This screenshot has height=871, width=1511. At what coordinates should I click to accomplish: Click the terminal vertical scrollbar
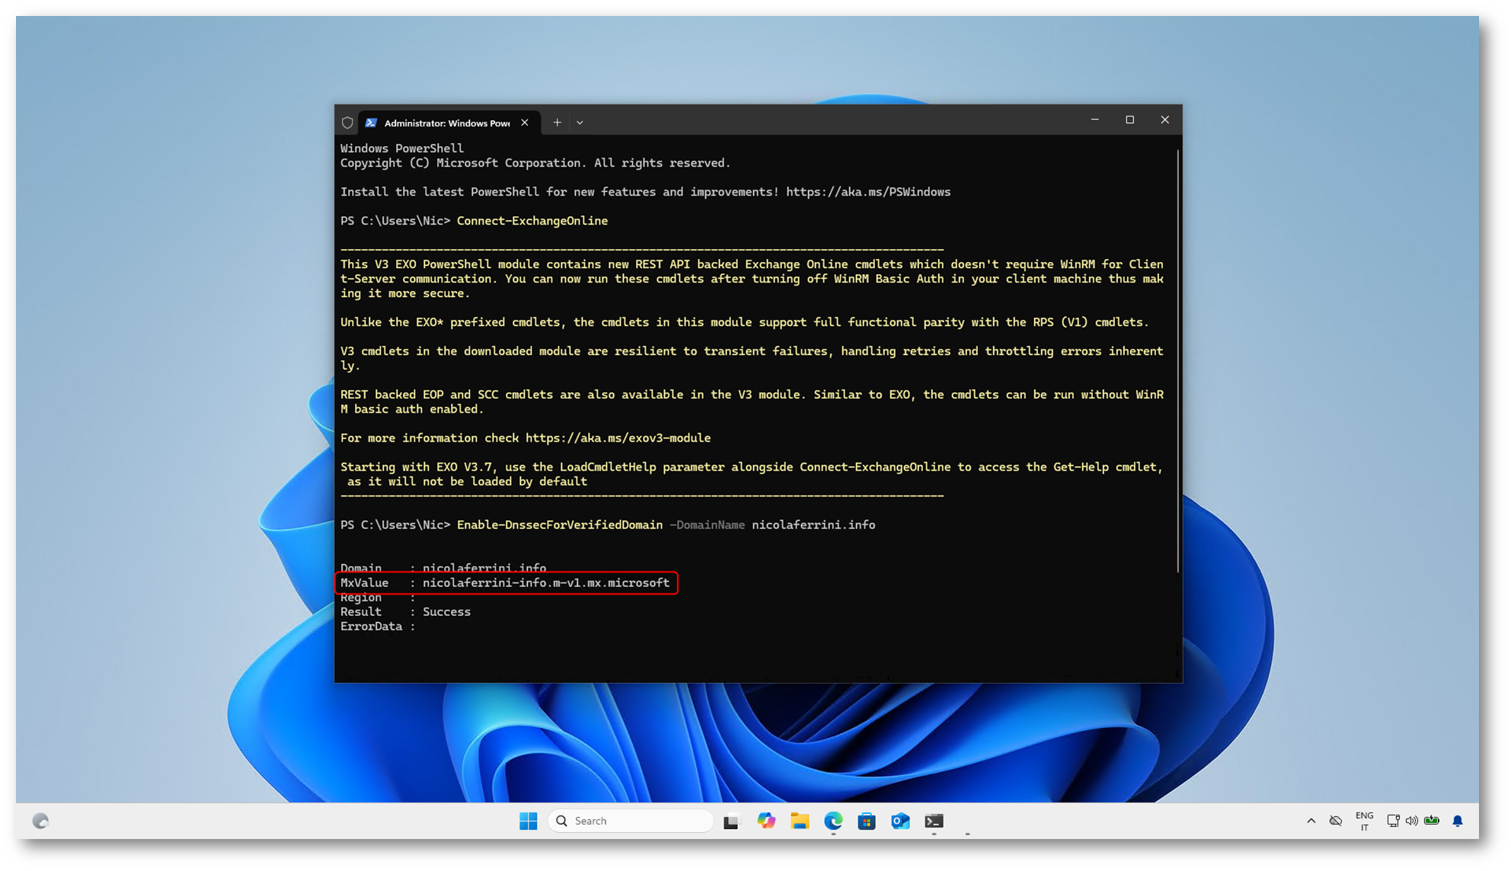tap(1177, 358)
